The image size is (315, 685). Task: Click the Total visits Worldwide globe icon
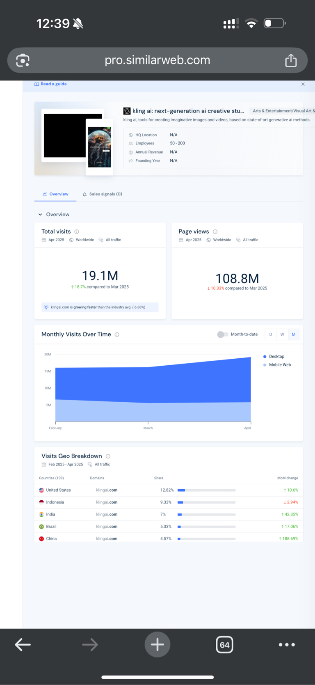[71, 240]
